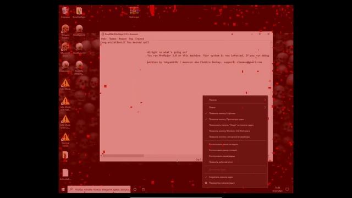Enable the touch keyboard button option
Image resolution: width=352 pixels, height=198 pixels.
pos(235,137)
